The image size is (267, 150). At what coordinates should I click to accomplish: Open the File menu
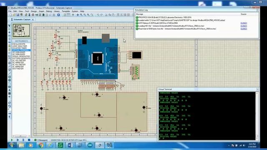tap(10, 11)
